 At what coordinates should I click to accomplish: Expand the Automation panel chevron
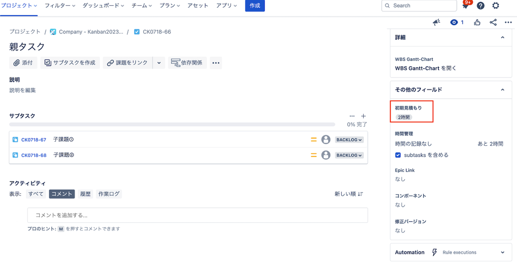503,253
